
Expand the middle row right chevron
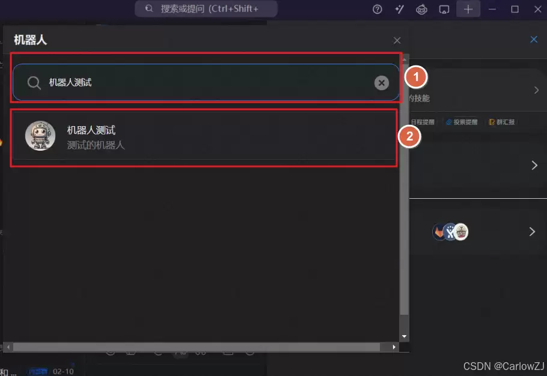534,165
